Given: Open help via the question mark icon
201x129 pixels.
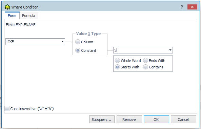Looking at the screenshot, I should pos(182,7).
